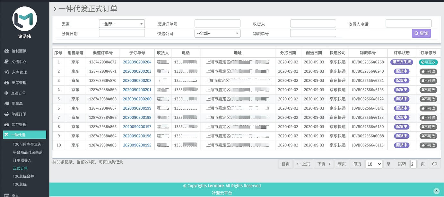
Task: Select TOC可用库存查询 submenu item
Action: 27,144
